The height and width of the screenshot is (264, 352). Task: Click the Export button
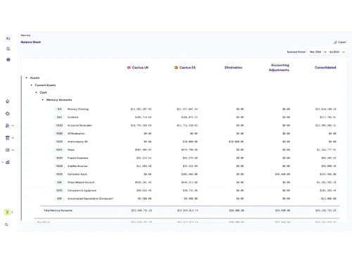[x=340, y=42]
